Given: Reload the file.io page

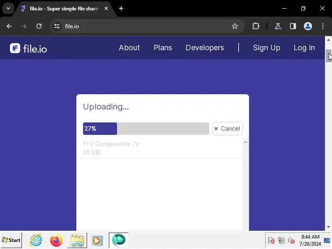Looking at the screenshot, I should [39, 26].
